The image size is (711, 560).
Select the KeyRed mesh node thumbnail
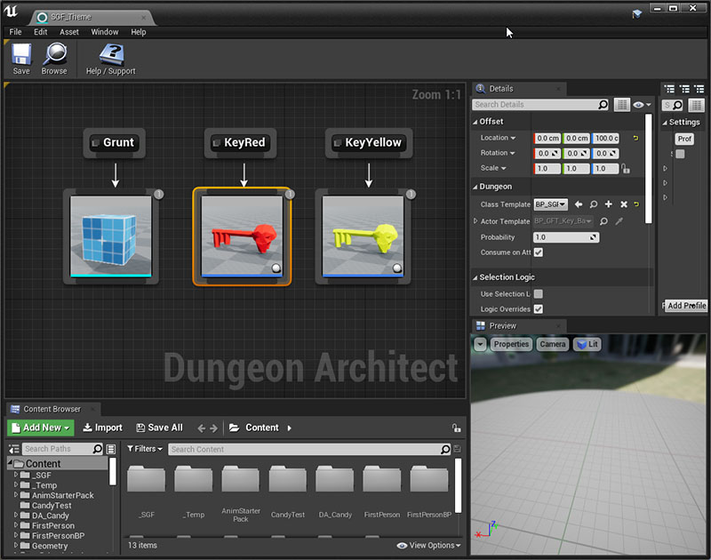(x=242, y=236)
